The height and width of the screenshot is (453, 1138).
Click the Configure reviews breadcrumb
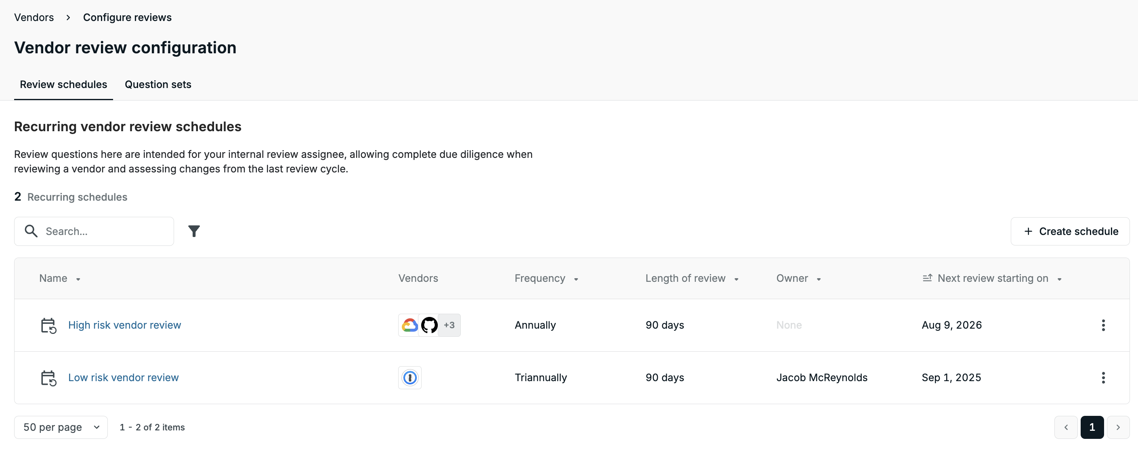127,17
